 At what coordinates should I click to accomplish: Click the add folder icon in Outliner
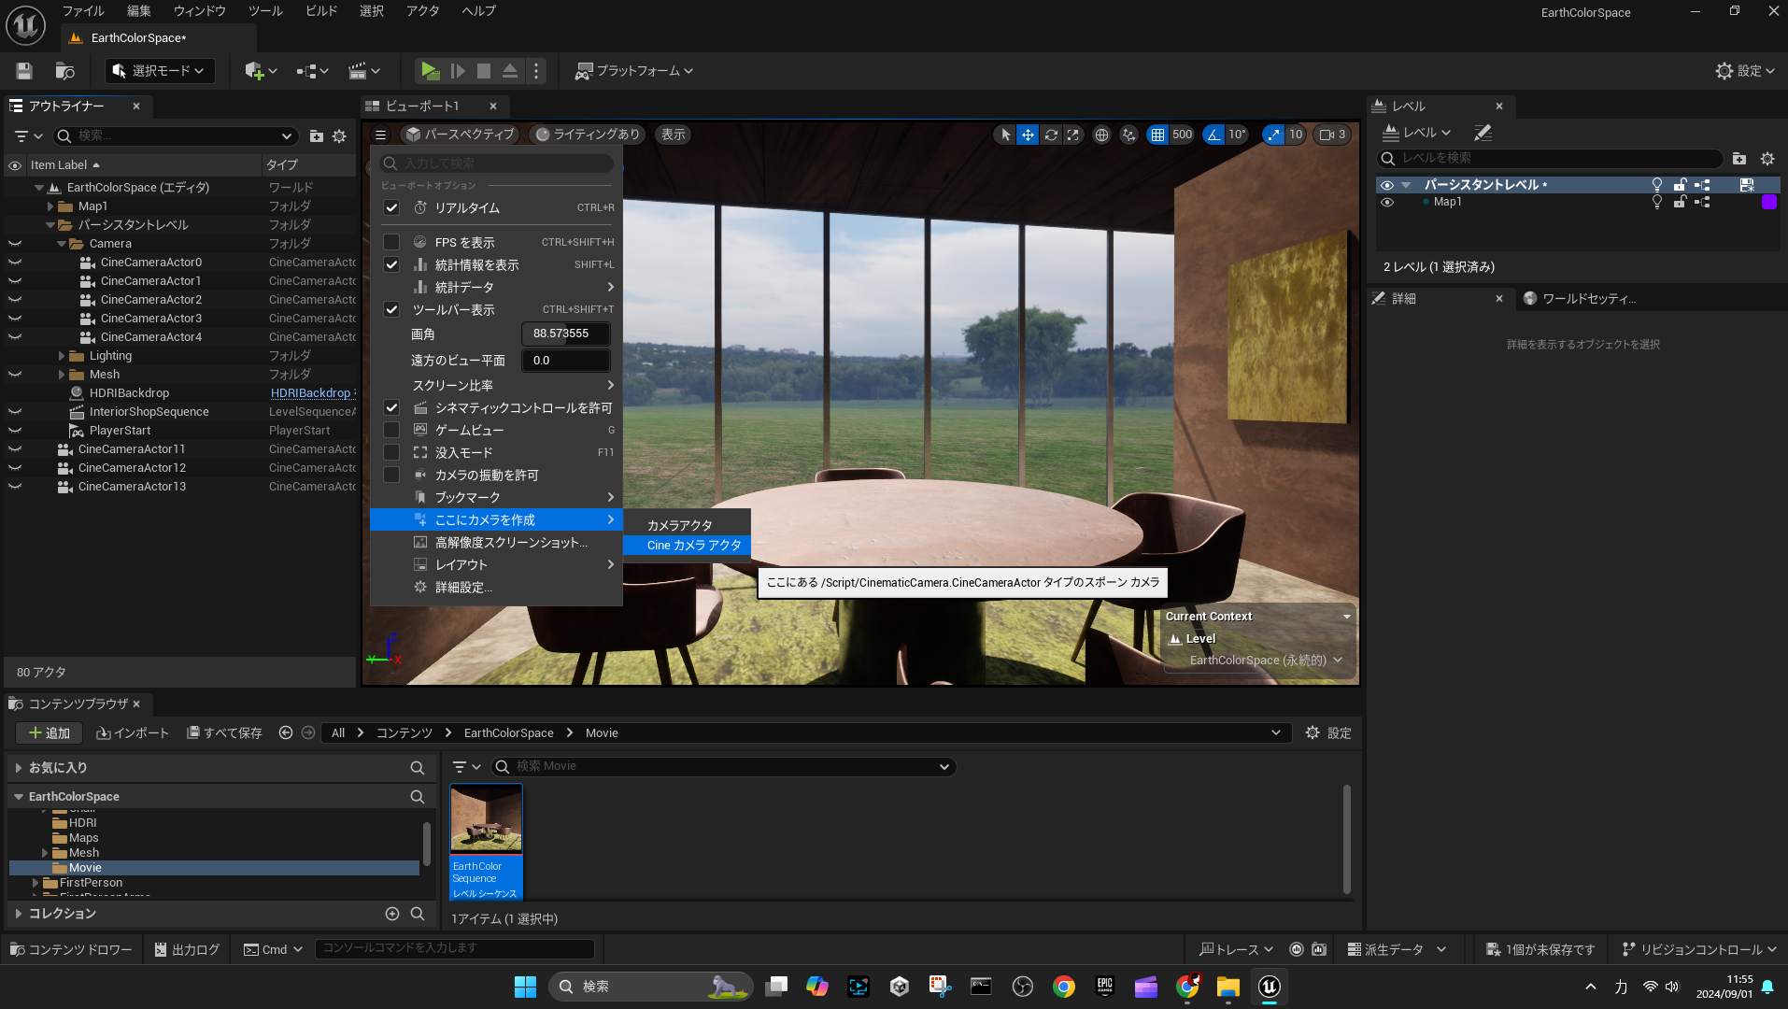(x=317, y=136)
